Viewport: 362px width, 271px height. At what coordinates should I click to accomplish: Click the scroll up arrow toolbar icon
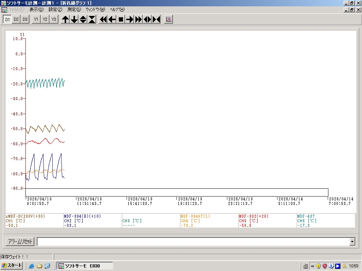[65, 19]
